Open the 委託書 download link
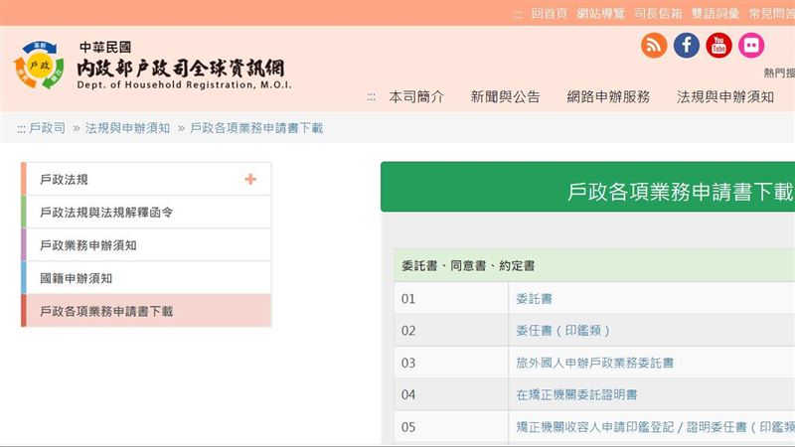795x447 pixels. 534,299
